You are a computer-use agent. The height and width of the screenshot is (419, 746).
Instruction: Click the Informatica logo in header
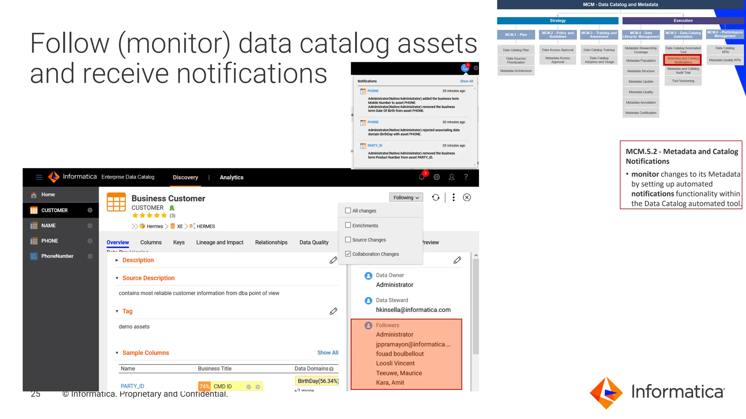pos(72,177)
